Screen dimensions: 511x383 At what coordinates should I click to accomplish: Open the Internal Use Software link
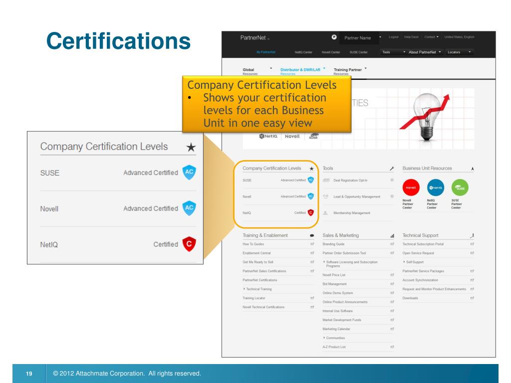[338, 311]
